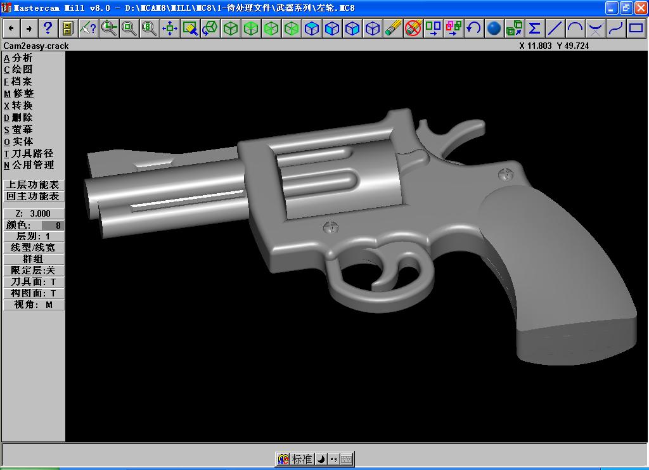Select the analyze entity cursor-question icon
Screen dimensions: 649x470
click(88, 29)
